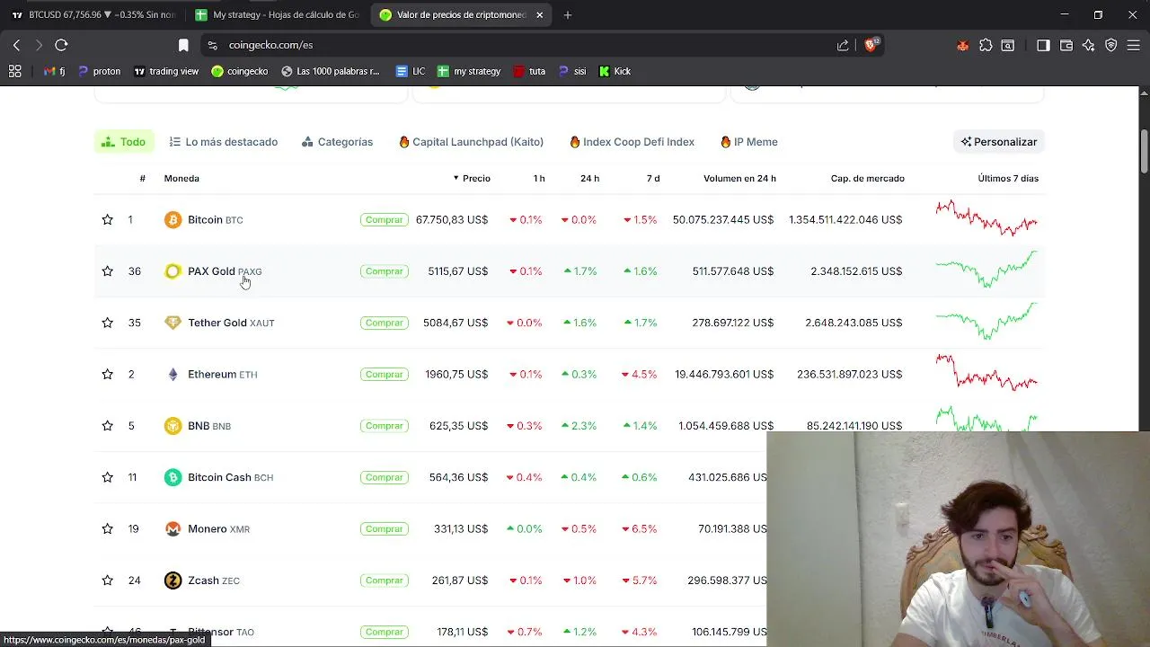Click the Monero coin logo
1150x647 pixels.
point(172,528)
